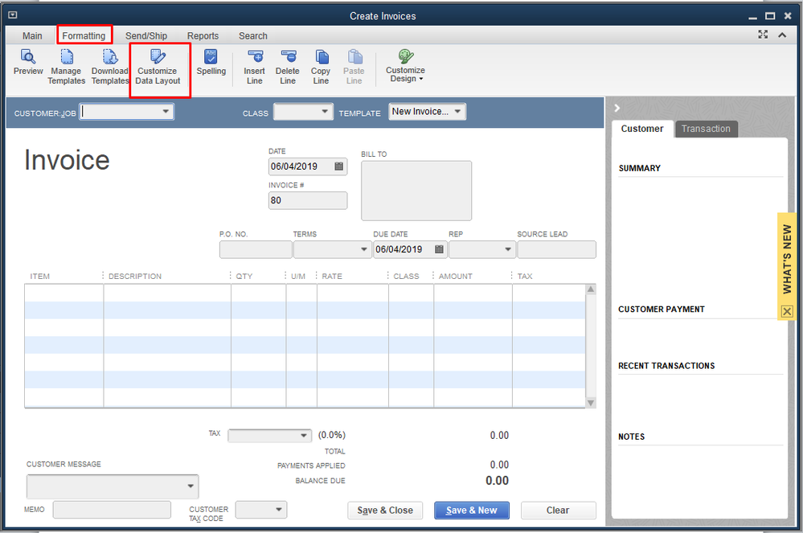Viewport: 803px width, 533px height.
Task: Click the SUMMARY heading
Action: pyautogui.click(x=640, y=168)
